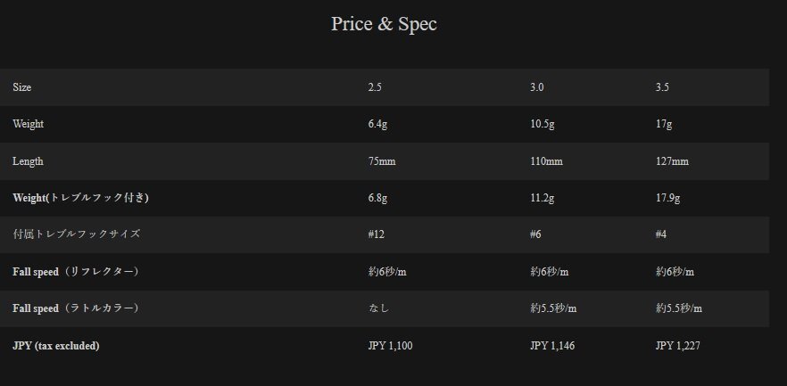Select the 127mm length value

pos(672,161)
